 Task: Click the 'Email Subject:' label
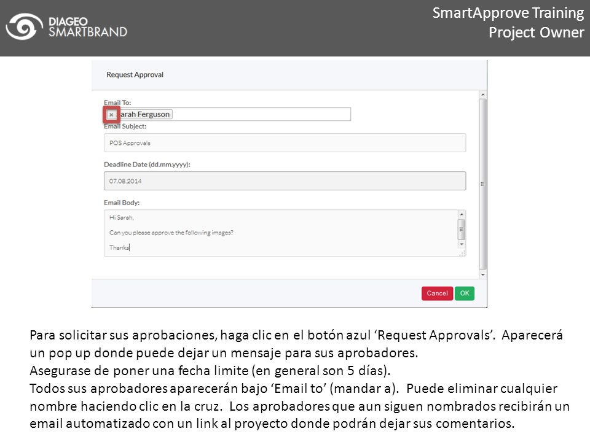point(125,126)
